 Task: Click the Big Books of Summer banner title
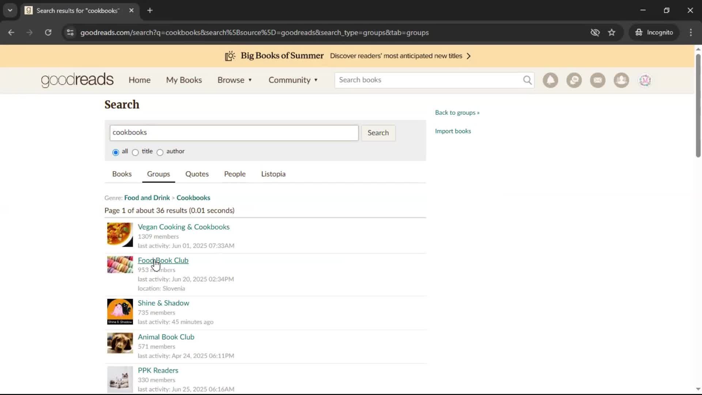pos(282,56)
